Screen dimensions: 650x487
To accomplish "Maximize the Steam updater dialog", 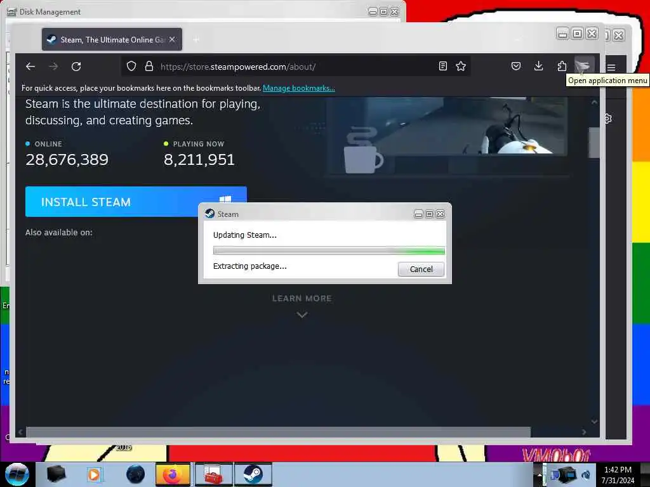I will 430,214.
